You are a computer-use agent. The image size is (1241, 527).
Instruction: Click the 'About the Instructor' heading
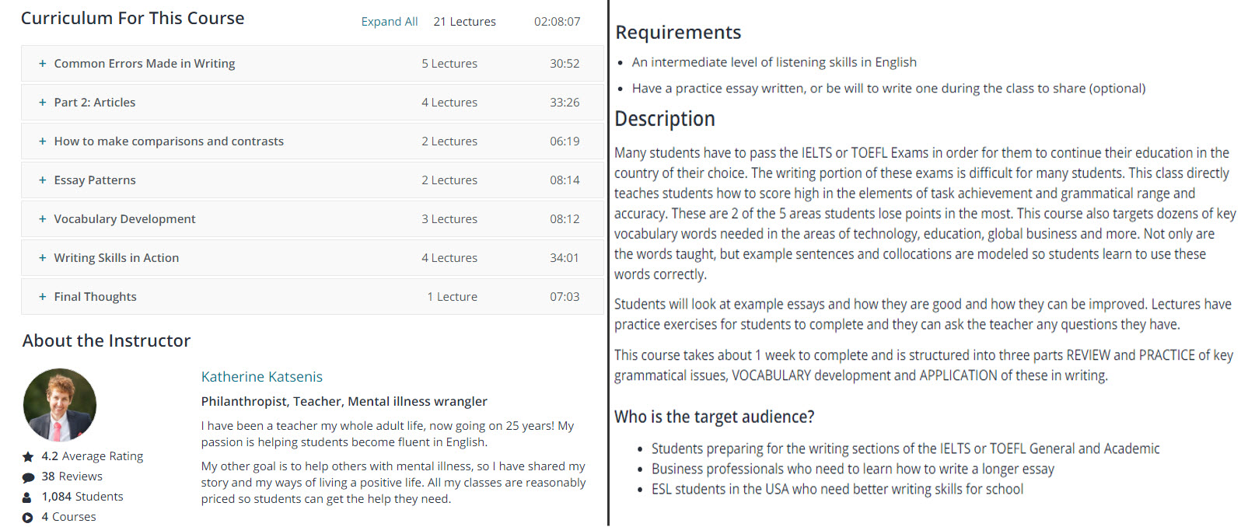click(107, 340)
